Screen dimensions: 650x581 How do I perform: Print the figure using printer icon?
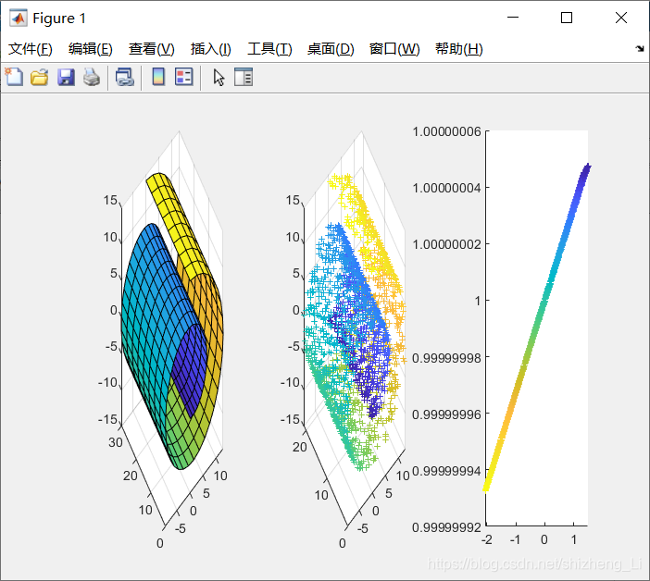pyautogui.click(x=92, y=78)
